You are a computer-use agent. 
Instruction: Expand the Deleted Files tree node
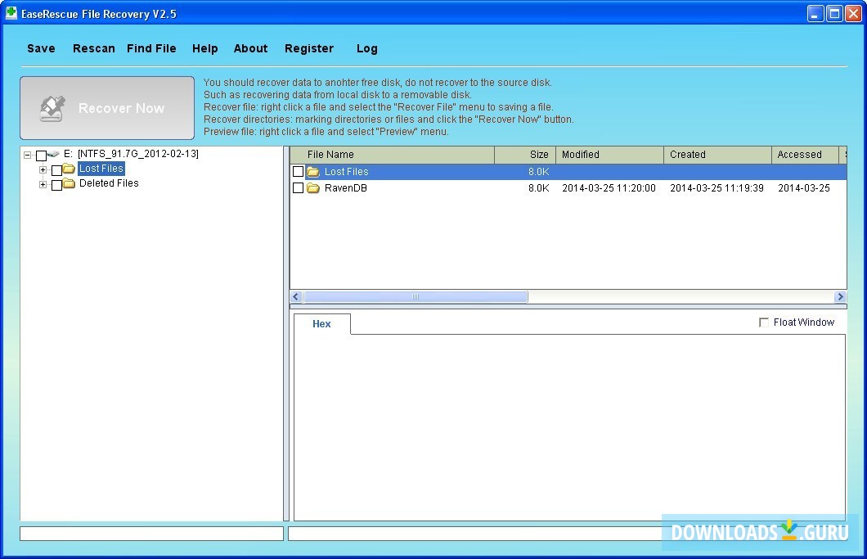pyautogui.click(x=43, y=183)
